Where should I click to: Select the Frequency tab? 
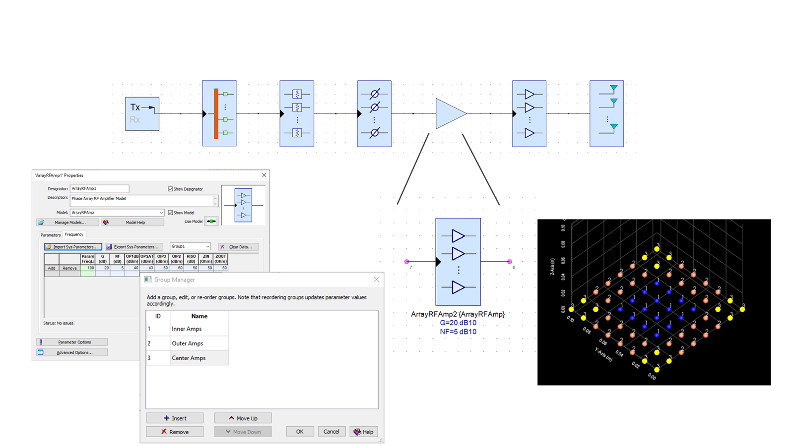tap(74, 235)
